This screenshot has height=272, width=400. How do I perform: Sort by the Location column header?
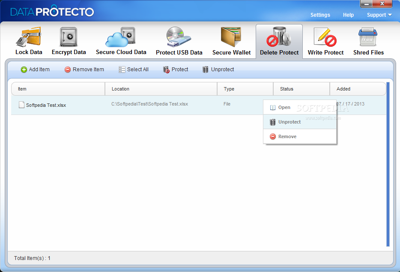161,89
